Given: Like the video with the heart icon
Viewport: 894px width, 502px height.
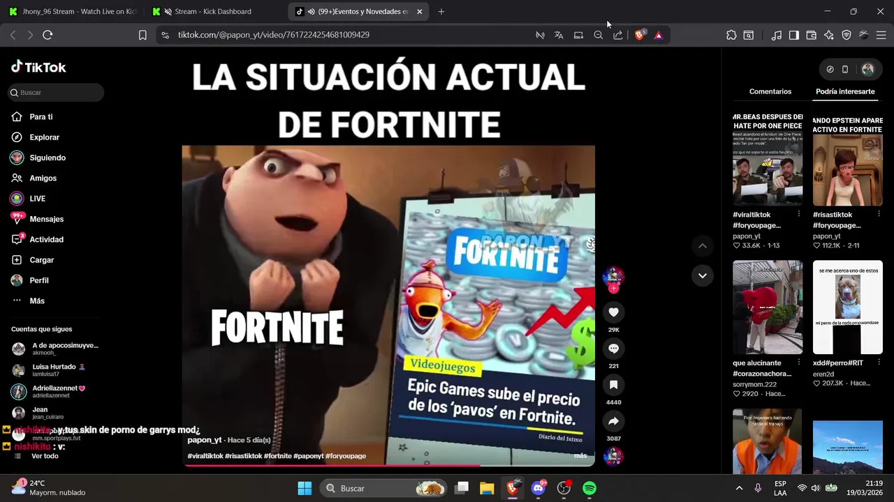Looking at the screenshot, I should [613, 312].
